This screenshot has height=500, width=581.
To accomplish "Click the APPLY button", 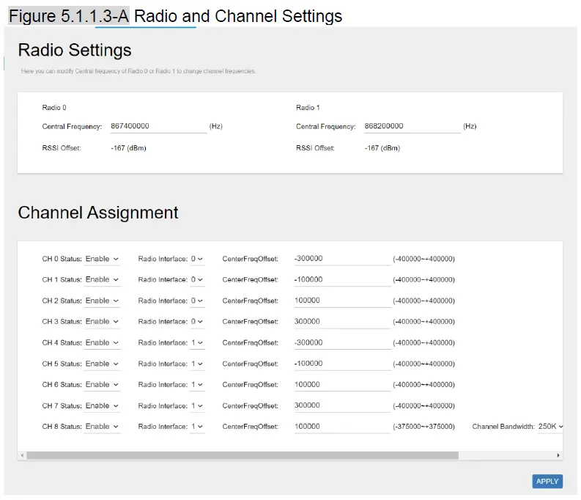I will pos(547,482).
